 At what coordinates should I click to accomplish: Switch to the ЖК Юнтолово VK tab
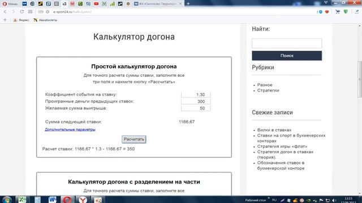coord(157,4)
